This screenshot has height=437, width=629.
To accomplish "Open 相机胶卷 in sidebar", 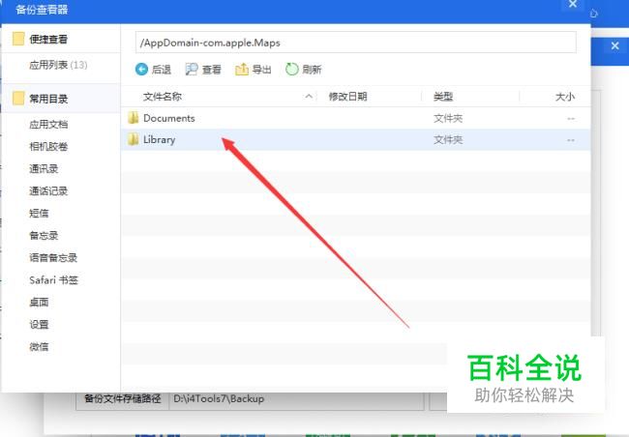I will [x=48, y=146].
